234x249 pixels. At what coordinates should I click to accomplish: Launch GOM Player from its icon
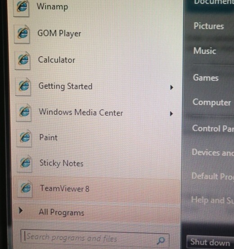click(22, 33)
